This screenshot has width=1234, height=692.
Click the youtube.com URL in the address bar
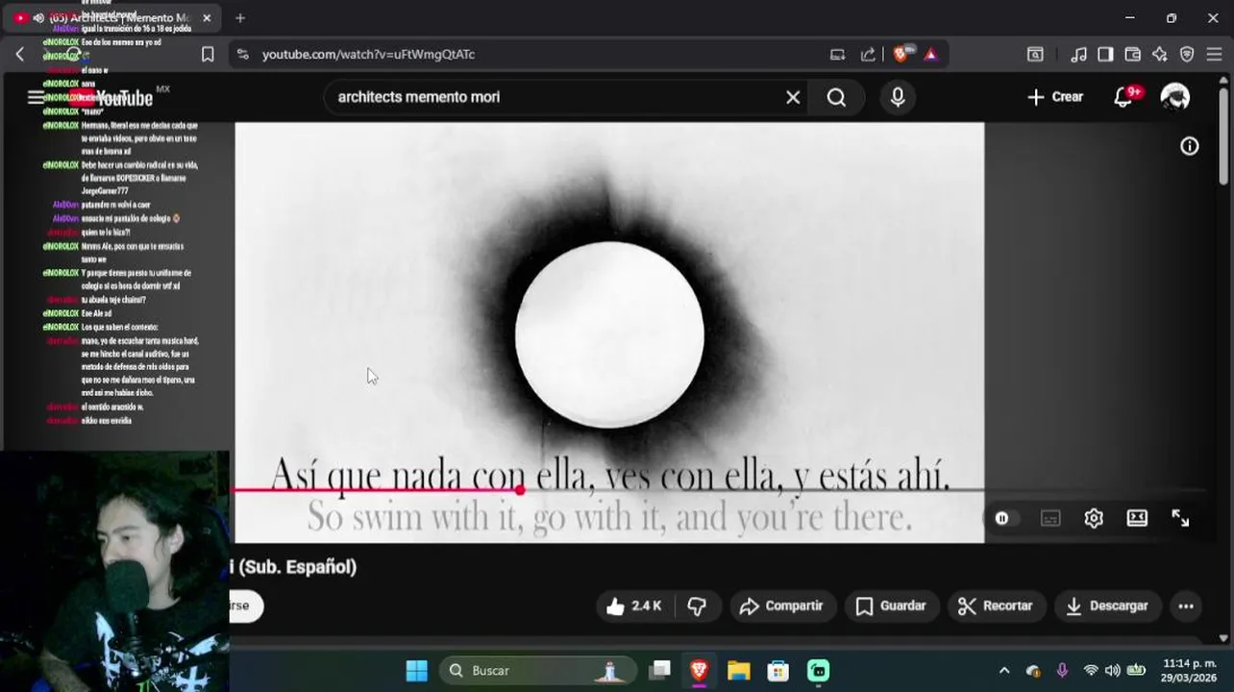[x=368, y=55]
